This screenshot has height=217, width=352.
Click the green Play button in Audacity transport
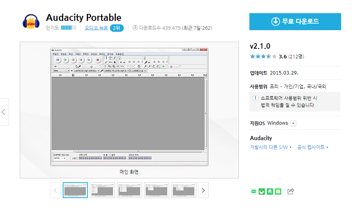click(65, 60)
